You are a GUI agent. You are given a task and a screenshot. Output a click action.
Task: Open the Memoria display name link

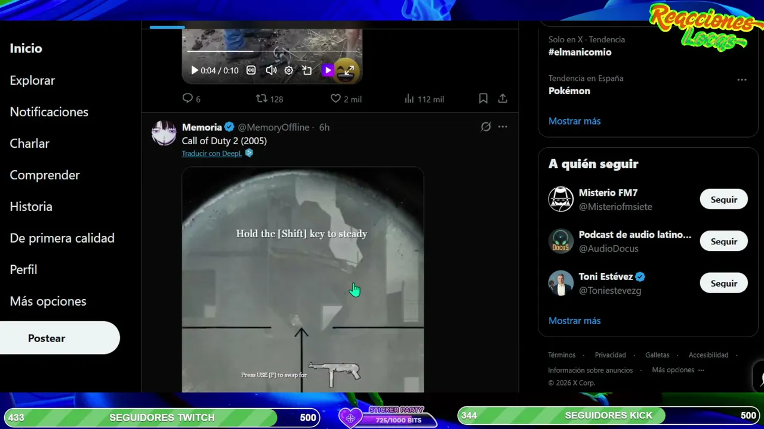[202, 127]
